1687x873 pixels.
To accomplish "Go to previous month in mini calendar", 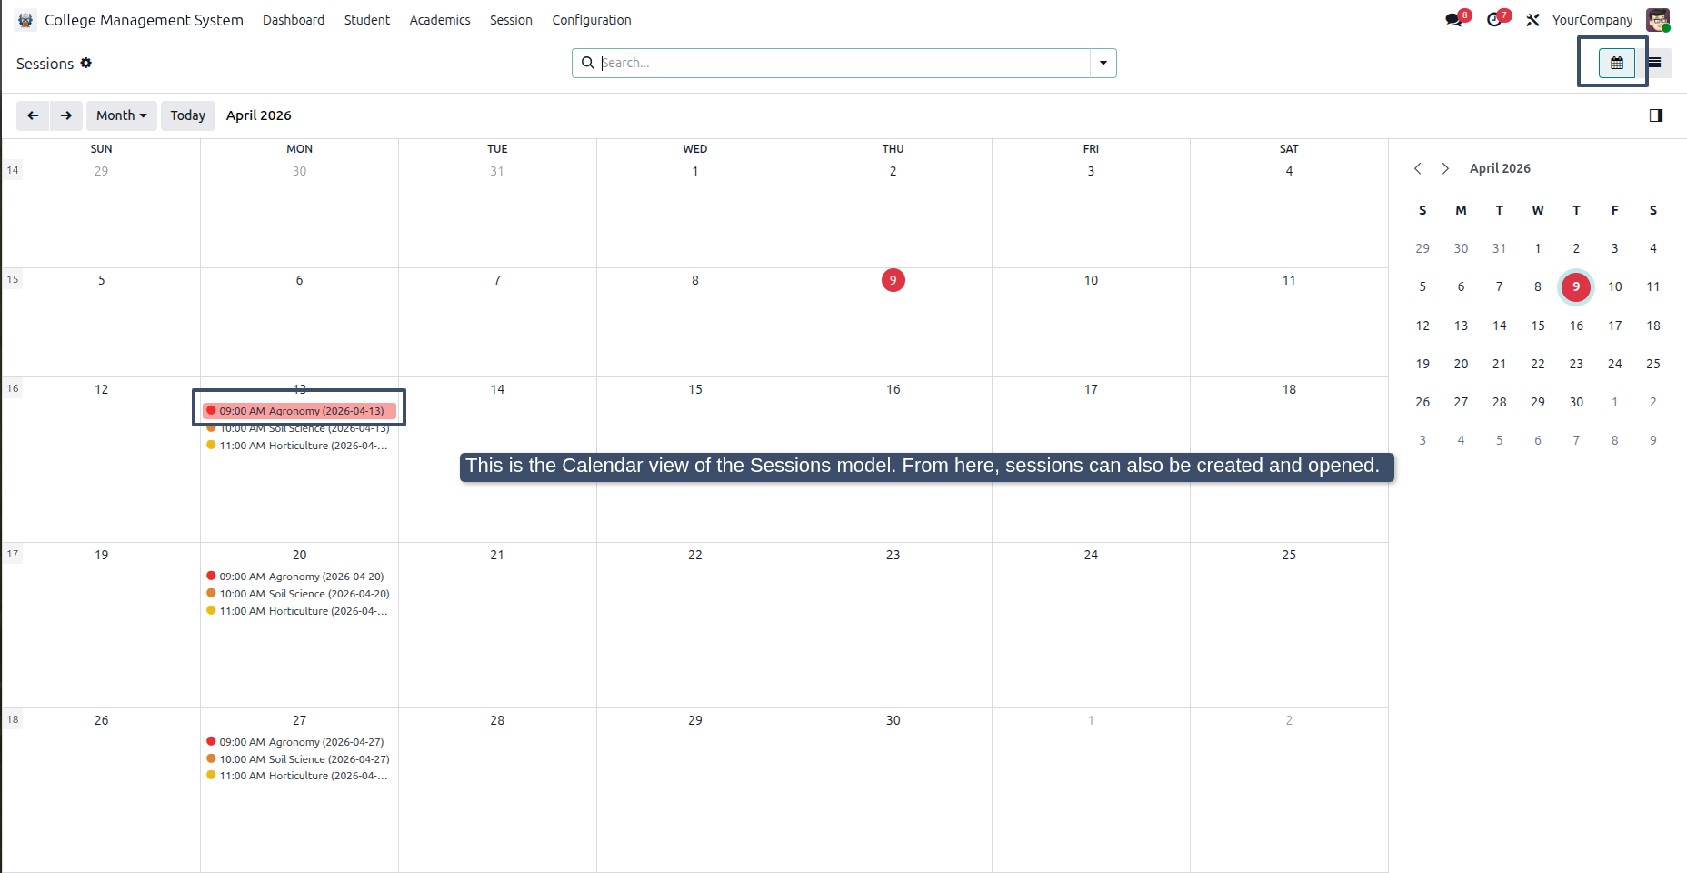I will [1418, 168].
